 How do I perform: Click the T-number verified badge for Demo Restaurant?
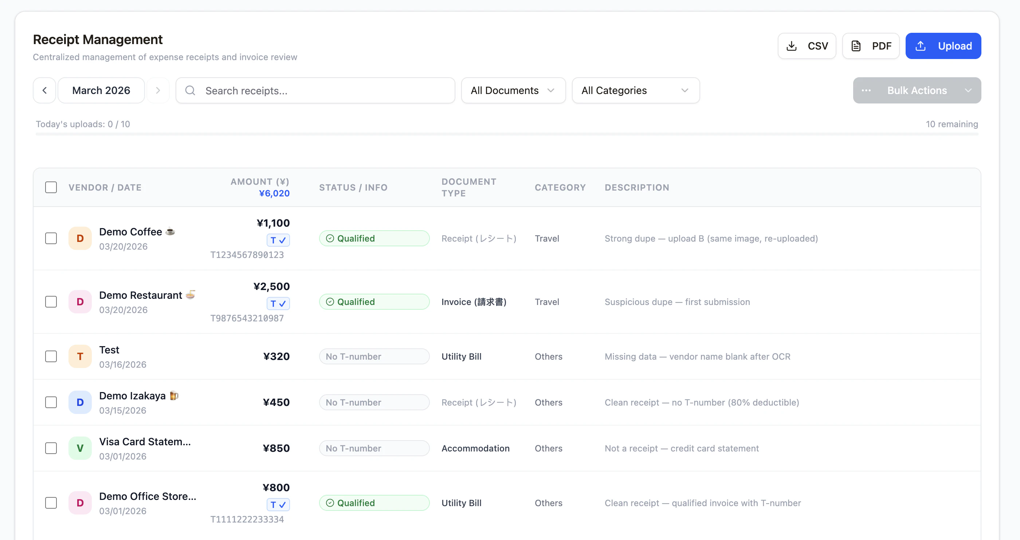click(278, 304)
